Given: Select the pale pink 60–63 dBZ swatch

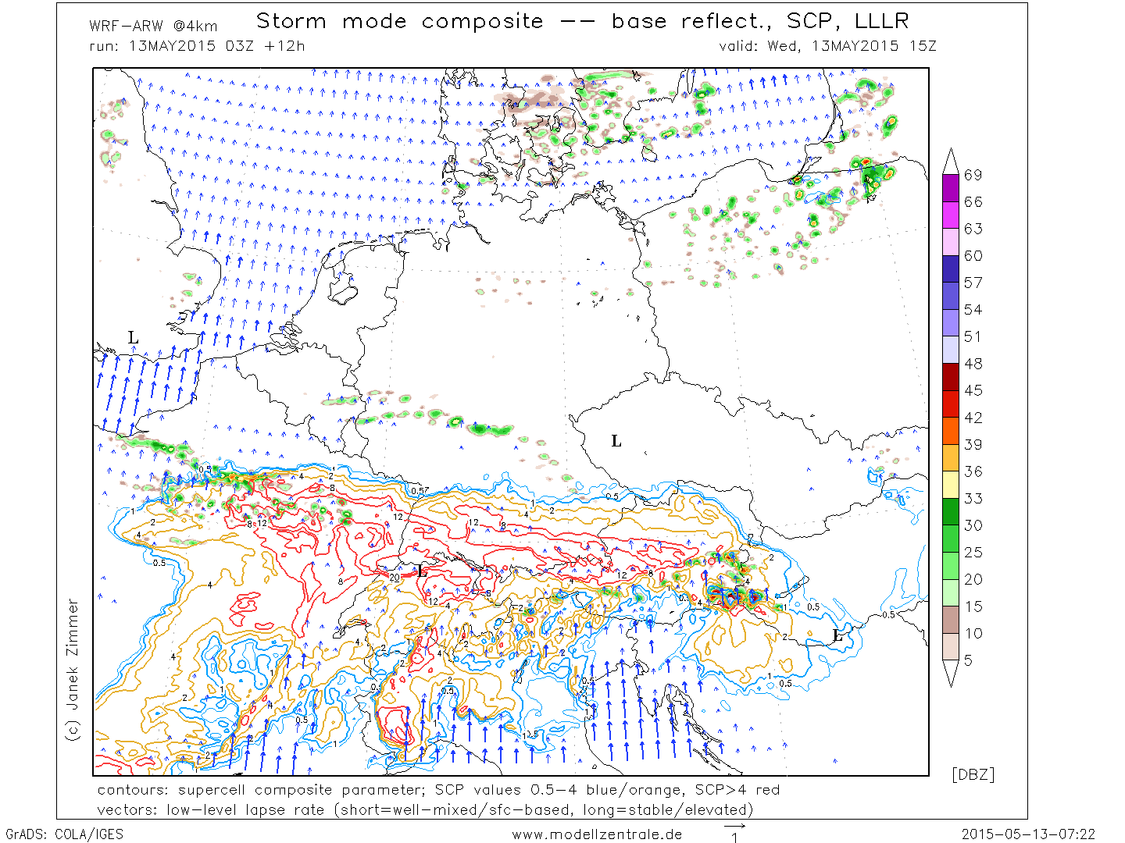Looking at the screenshot, I should pyautogui.click(x=951, y=242).
